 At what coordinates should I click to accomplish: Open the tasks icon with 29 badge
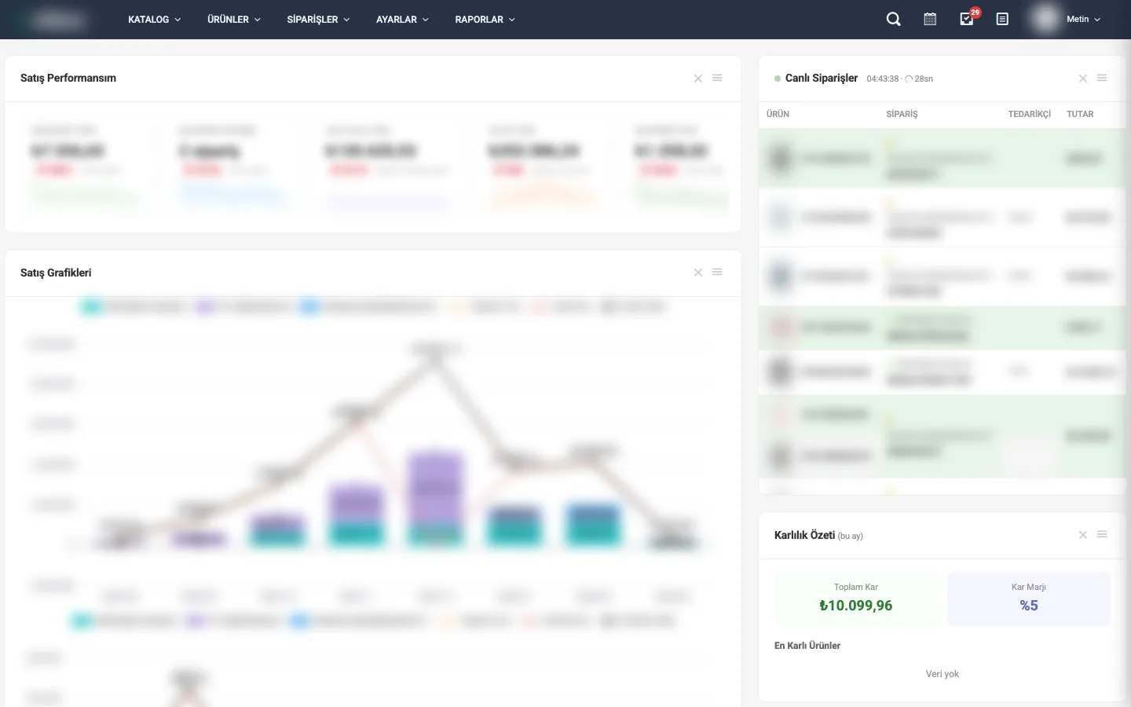[x=967, y=20]
